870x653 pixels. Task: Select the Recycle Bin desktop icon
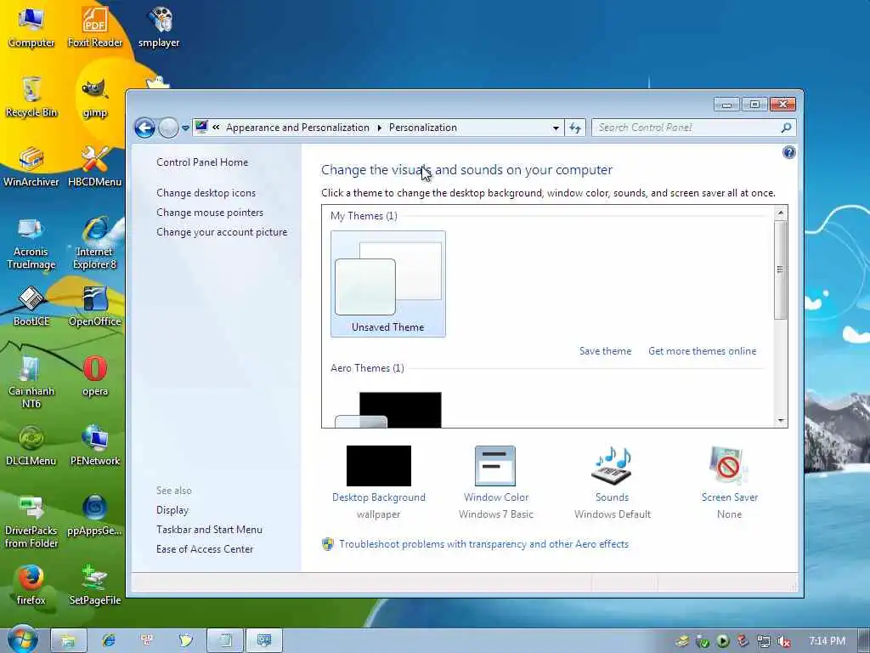point(31,97)
